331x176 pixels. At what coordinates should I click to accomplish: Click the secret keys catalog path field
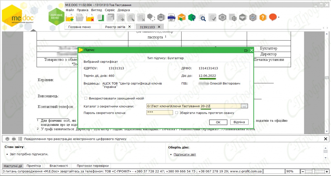click(x=194, y=106)
